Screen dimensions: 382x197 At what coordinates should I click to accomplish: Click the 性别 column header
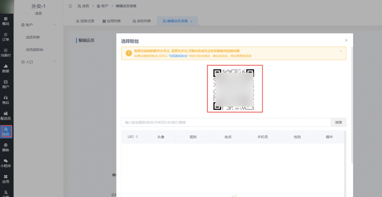pyautogui.click(x=297, y=137)
